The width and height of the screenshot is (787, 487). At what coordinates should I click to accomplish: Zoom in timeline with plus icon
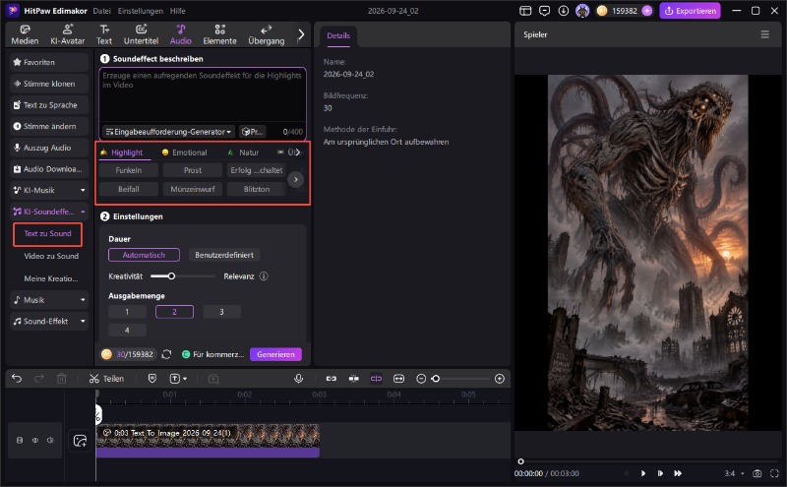500,379
